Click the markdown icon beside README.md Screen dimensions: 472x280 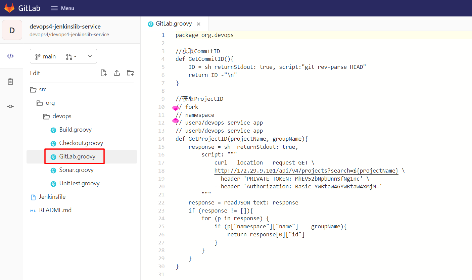(33, 211)
